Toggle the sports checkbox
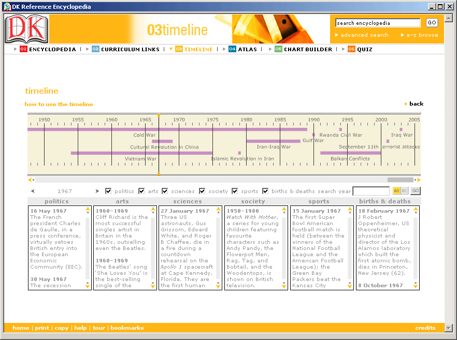457x340 pixels. pyautogui.click(x=235, y=191)
